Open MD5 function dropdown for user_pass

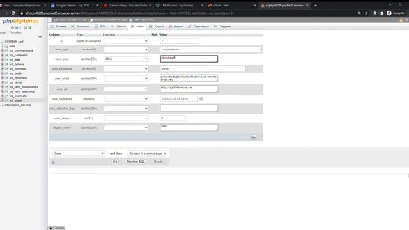126,59
